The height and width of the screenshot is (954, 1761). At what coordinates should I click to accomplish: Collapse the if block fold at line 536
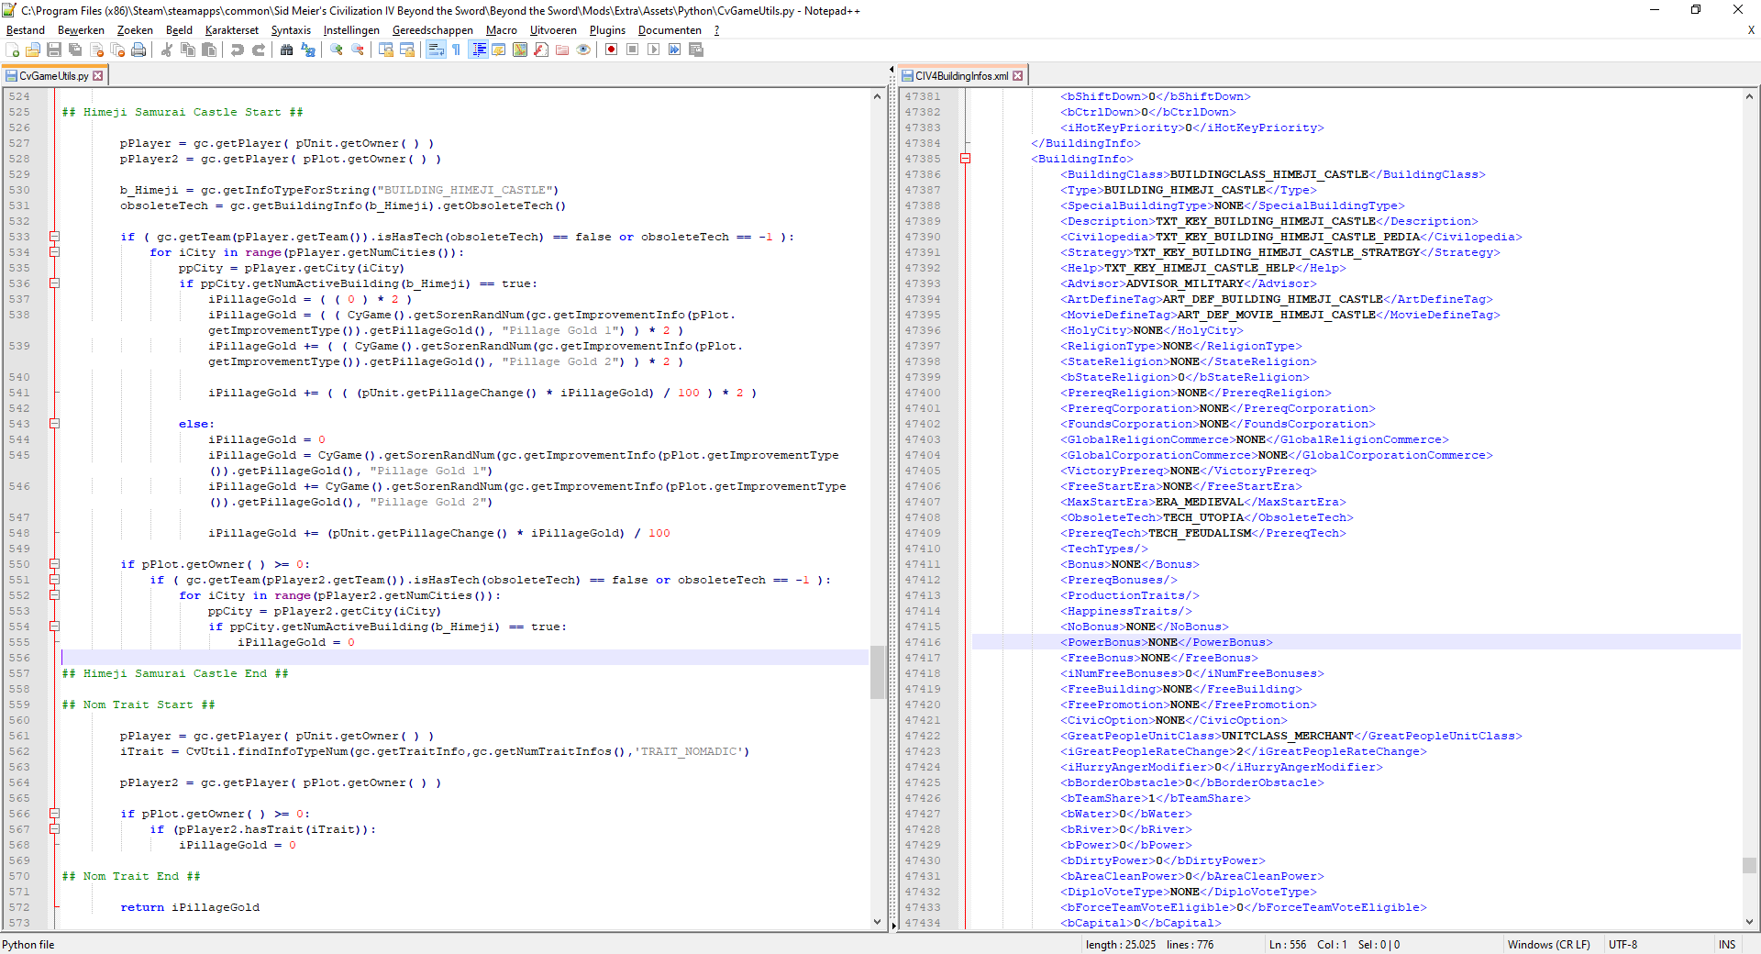(x=54, y=283)
